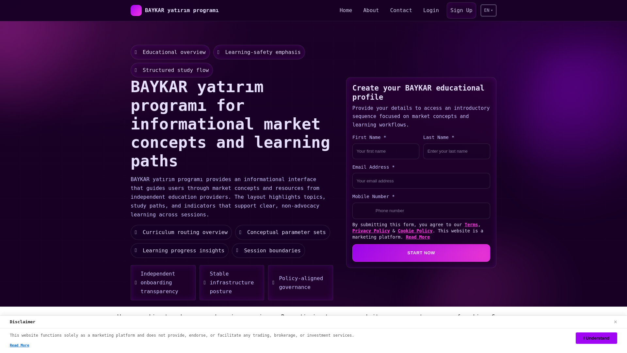
Task: Click the purple BAYKAR logo icon
Action: 136,10
